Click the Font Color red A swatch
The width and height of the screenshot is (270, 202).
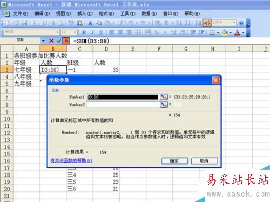coord(238,32)
